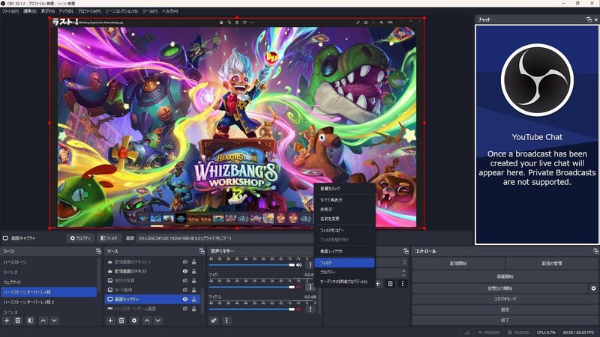Open the ツール(T) menu
This screenshot has width=600, height=337.
tap(149, 11)
